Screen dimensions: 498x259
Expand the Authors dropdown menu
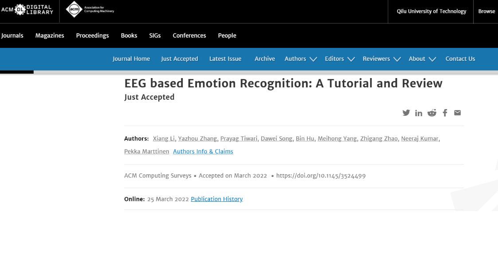tap(301, 59)
